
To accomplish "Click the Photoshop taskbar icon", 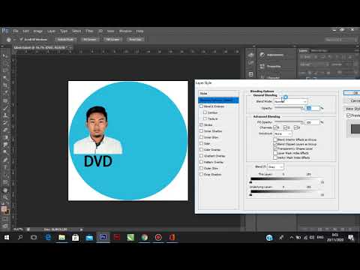I will point(103,237).
